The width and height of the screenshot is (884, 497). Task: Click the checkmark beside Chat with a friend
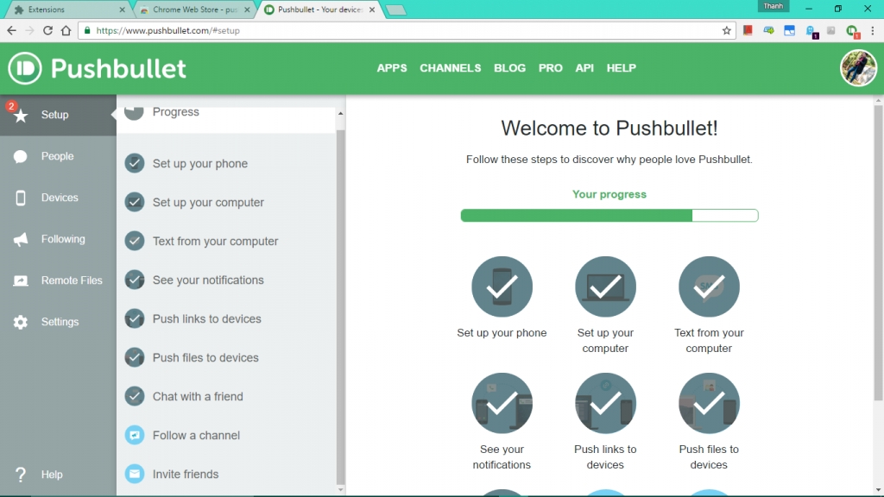[x=135, y=396]
